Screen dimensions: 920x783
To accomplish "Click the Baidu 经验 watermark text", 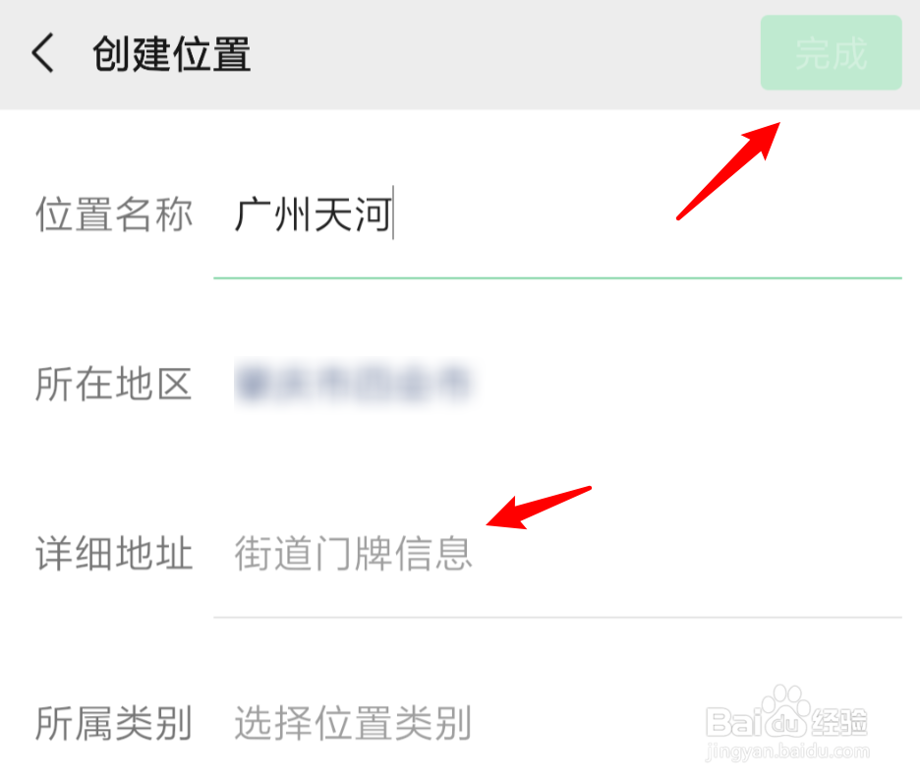I will coord(840,722).
